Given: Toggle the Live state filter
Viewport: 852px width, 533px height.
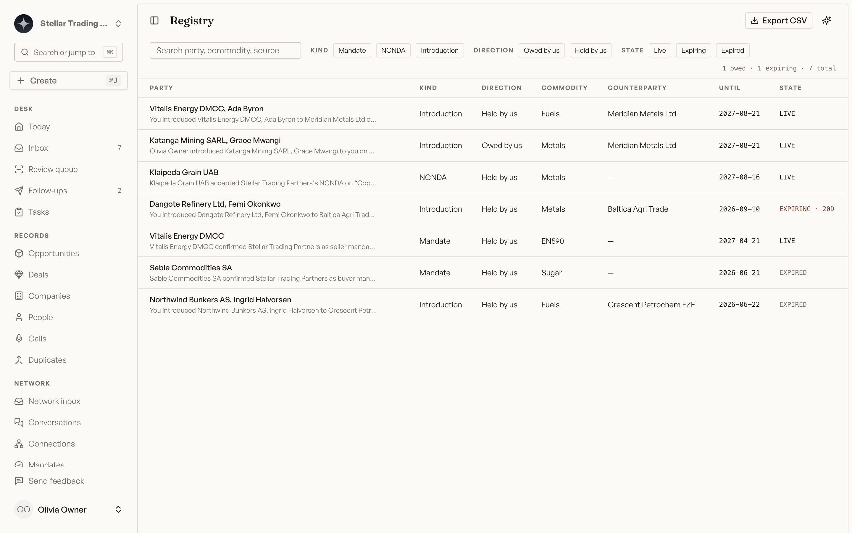Looking at the screenshot, I should pos(660,50).
